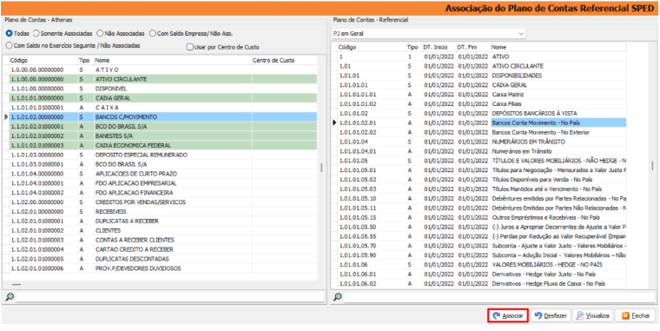Click the Desfazer button
The width and height of the screenshot is (660, 331).
coord(551,315)
